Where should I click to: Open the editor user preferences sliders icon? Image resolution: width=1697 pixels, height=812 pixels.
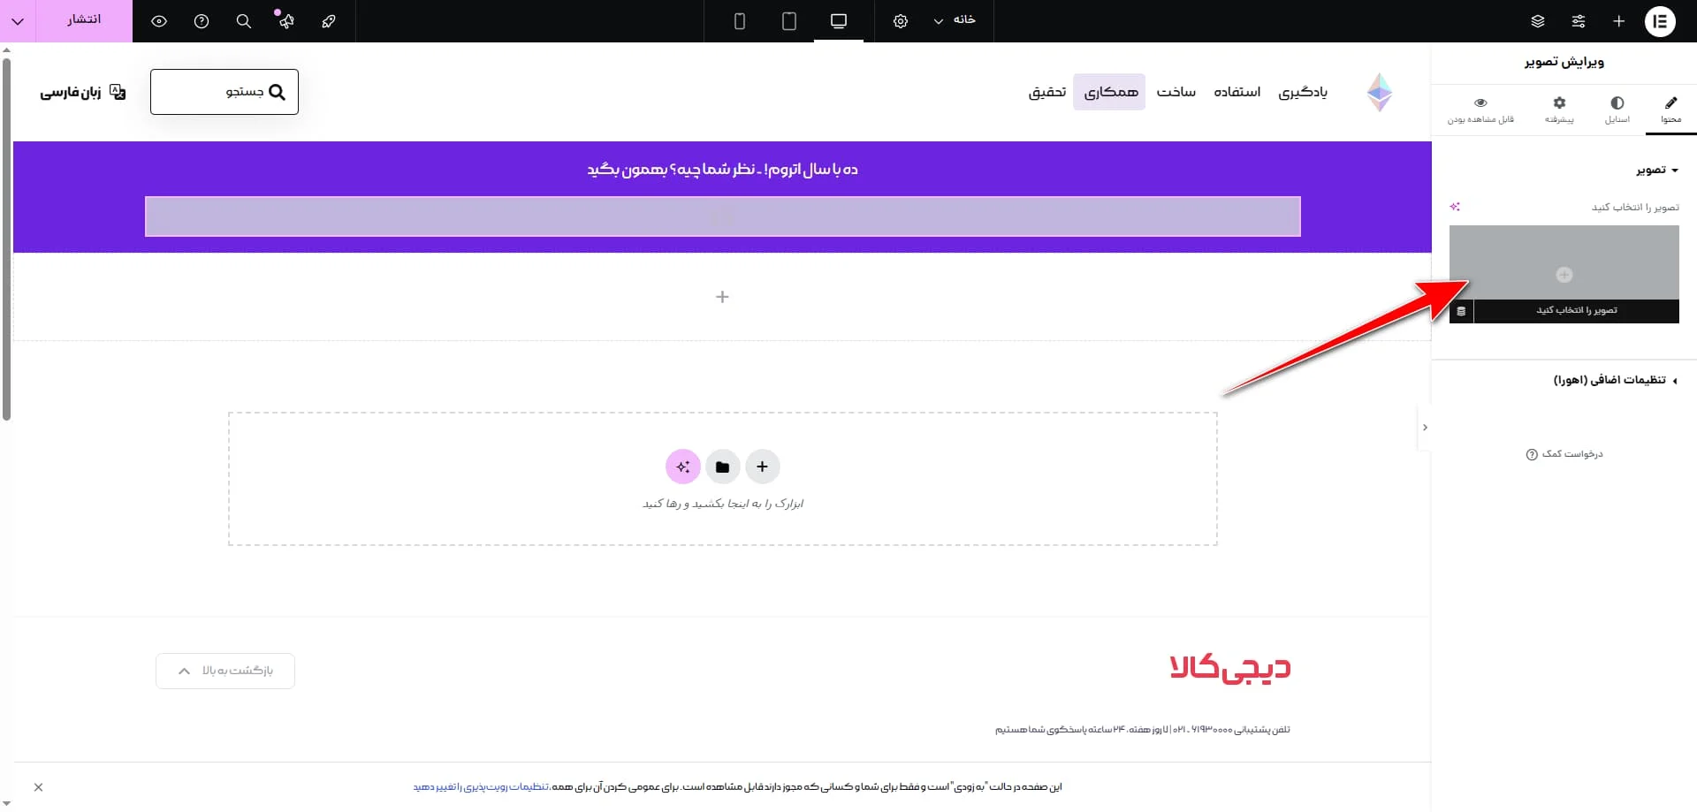pos(1580,21)
